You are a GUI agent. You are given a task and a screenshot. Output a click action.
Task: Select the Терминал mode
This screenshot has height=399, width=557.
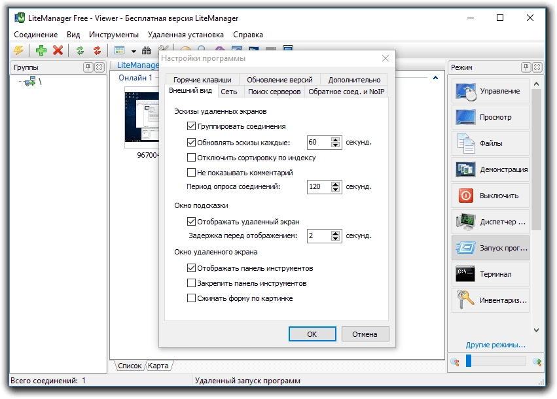491,274
